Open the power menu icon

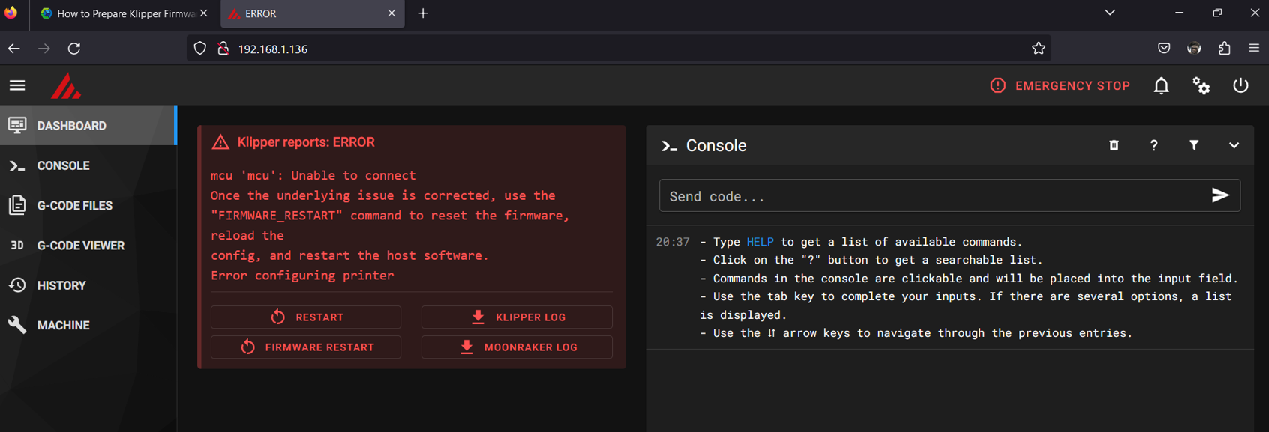pos(1241,86)
